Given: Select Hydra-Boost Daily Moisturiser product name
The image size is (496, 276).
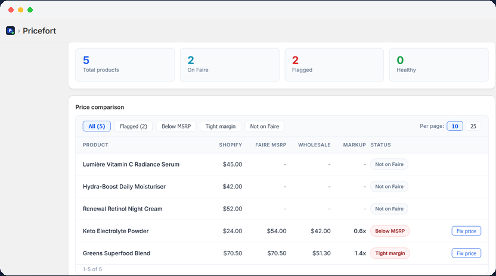Looking at the screenshot, I should click(x=125, y=187).
